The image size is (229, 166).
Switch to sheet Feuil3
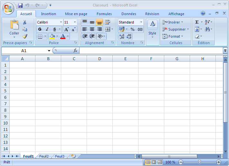pyautogui.click(x=60, y=156)
